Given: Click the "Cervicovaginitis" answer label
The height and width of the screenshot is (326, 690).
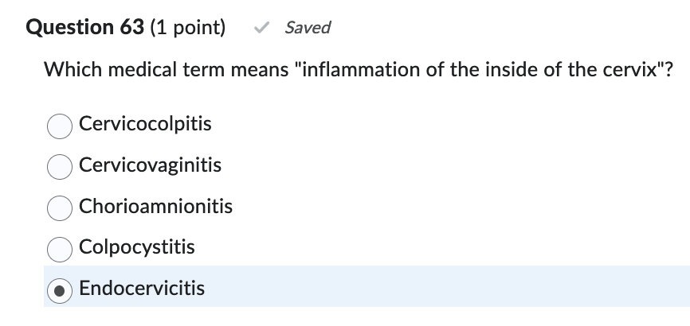Looking at the screenshot, I should click(150, 165).
